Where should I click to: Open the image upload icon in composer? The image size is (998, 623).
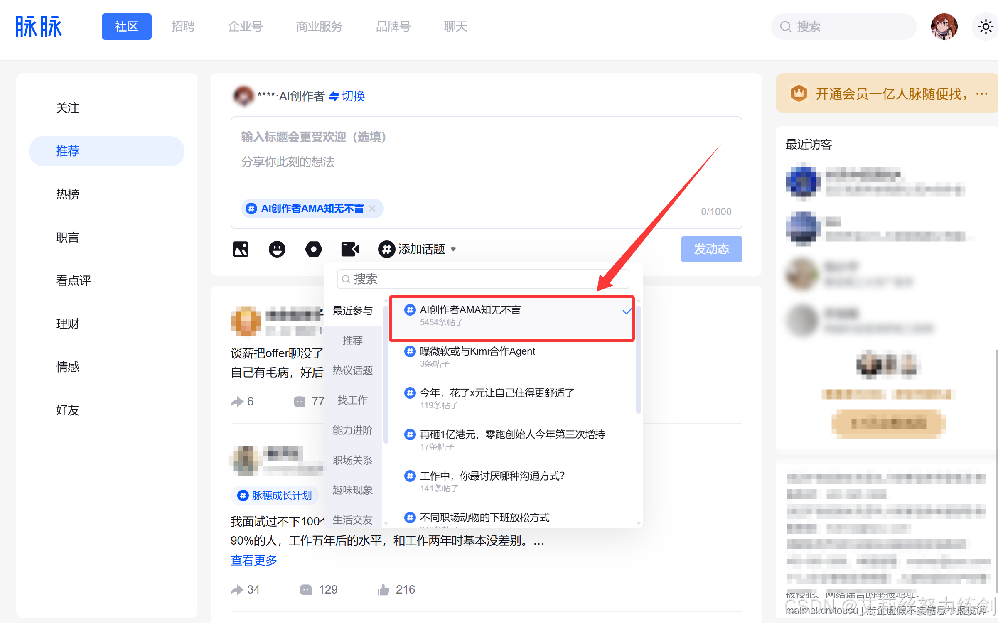tap(240, 249)
